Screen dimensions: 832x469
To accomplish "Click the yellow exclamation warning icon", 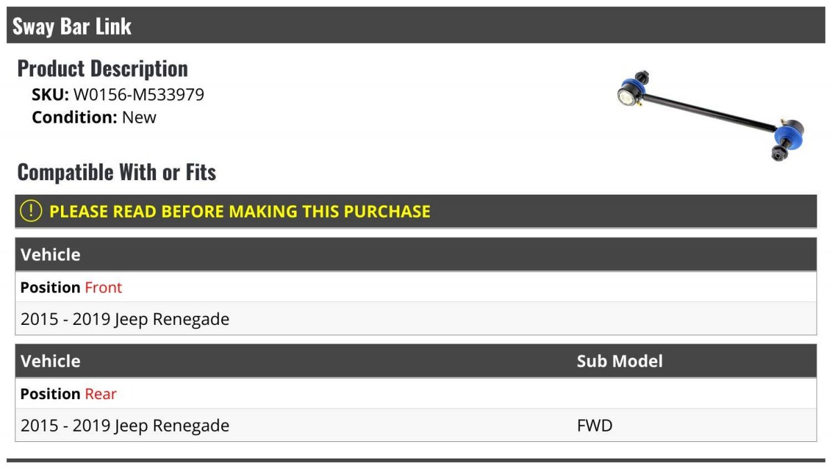I will [31, 211].
